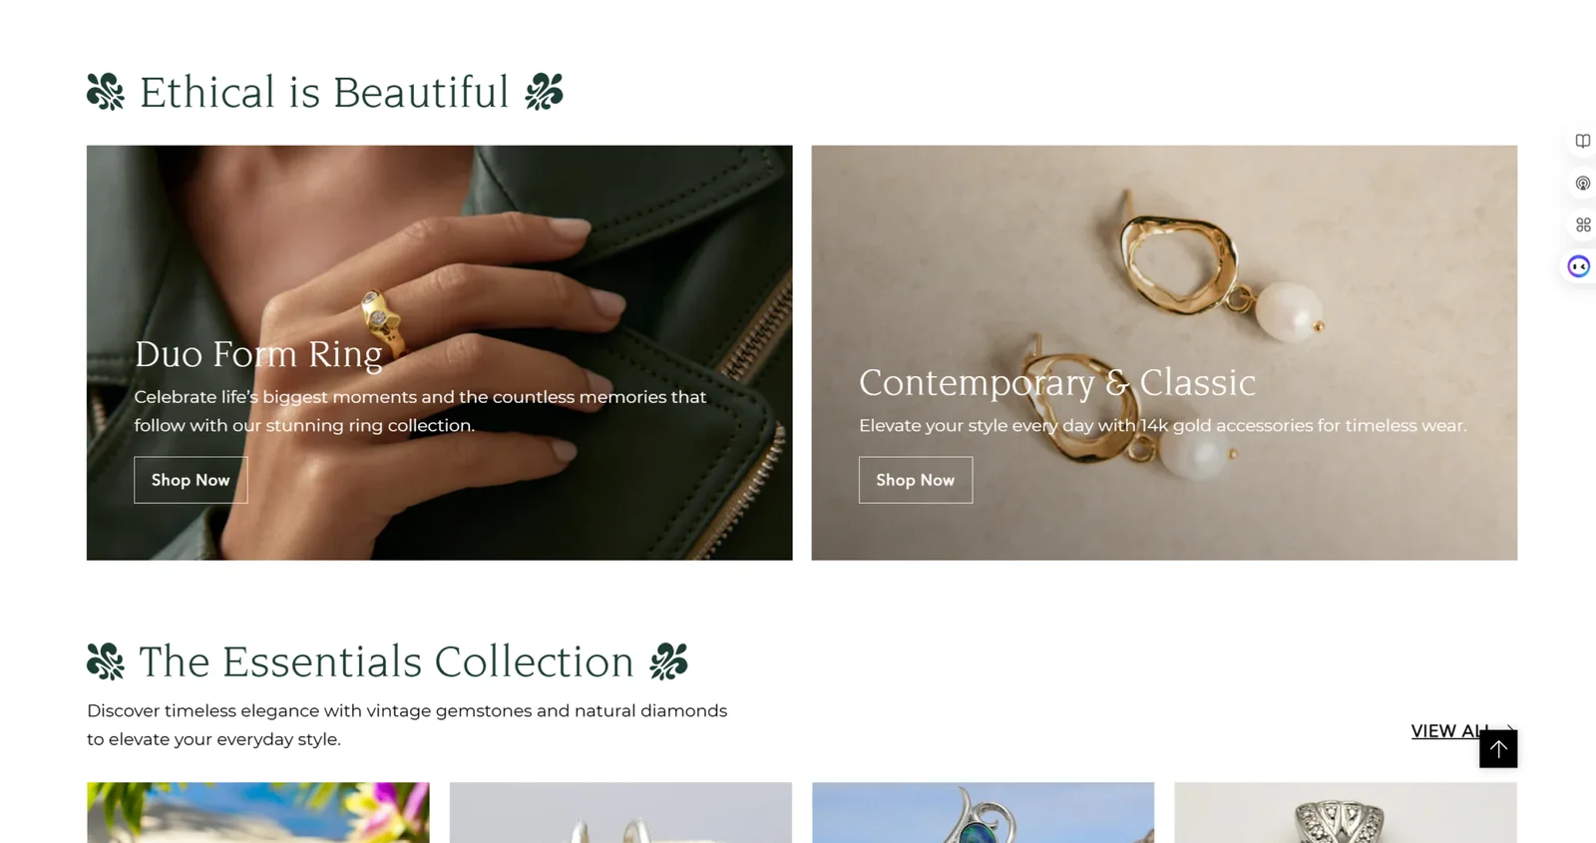Open the four-circle apps grid icon
Viewport: 1596px width, 843px height.
coord(1582,225)
